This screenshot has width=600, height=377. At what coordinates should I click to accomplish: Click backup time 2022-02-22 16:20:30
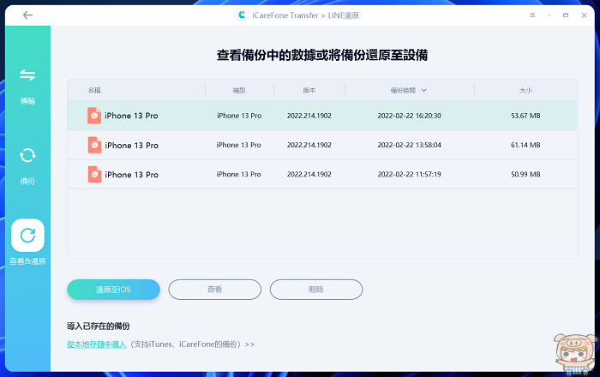point(409,116)
